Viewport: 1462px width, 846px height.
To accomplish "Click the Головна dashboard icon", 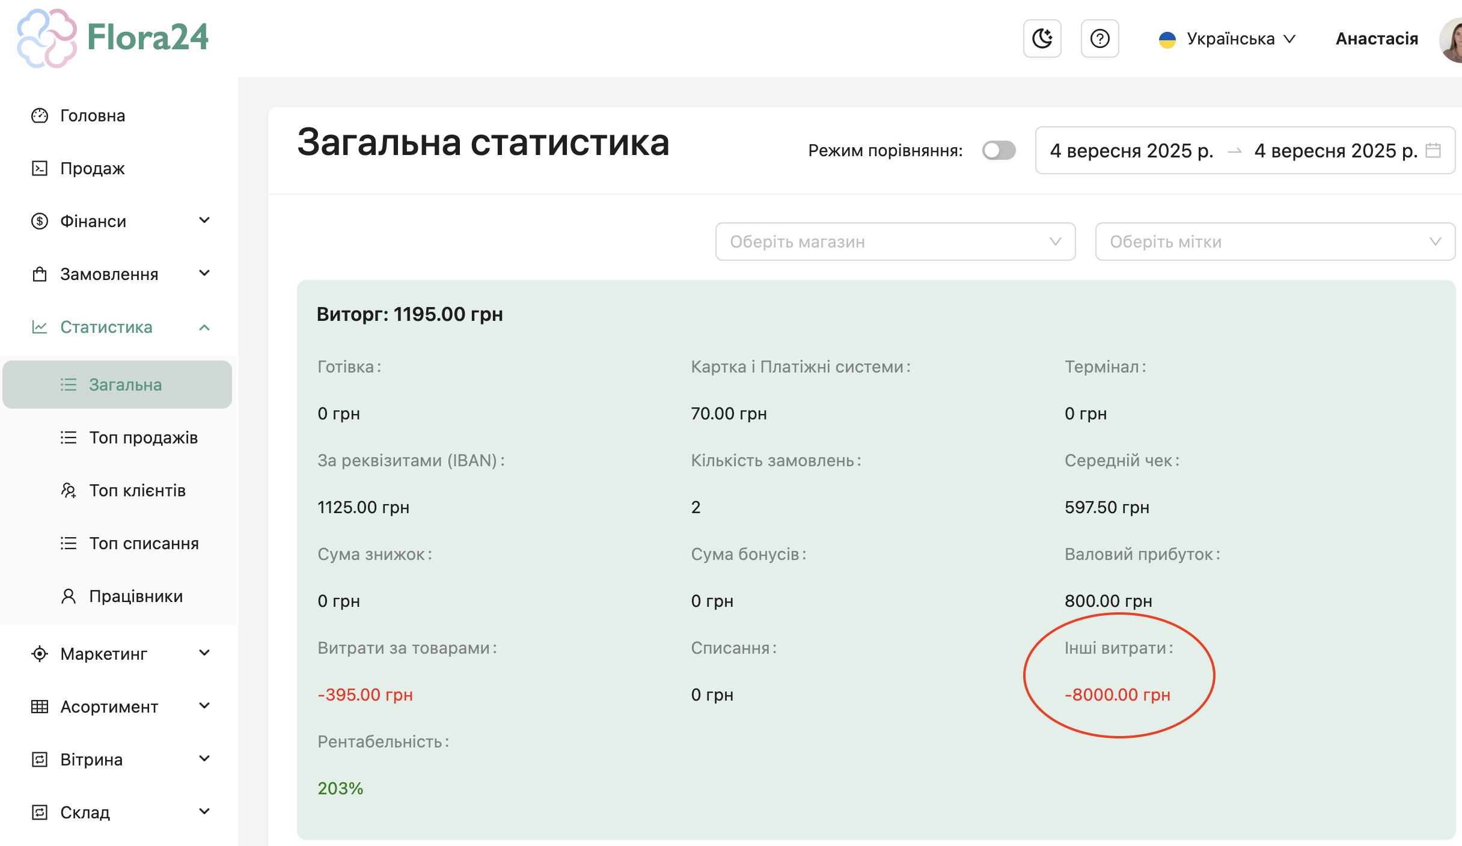I will [x=40, y=115].
